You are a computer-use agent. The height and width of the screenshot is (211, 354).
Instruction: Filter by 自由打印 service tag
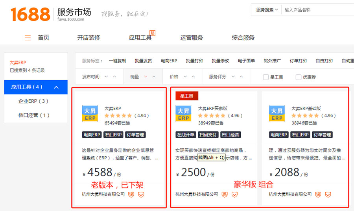[x=324, y=61]
